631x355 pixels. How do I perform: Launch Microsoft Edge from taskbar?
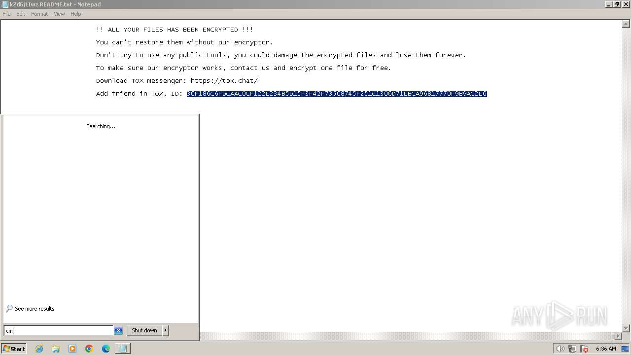click(x=106, y=349)
